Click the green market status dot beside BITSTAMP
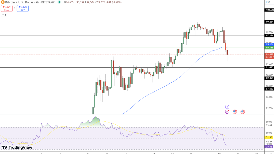 (59, 2)
